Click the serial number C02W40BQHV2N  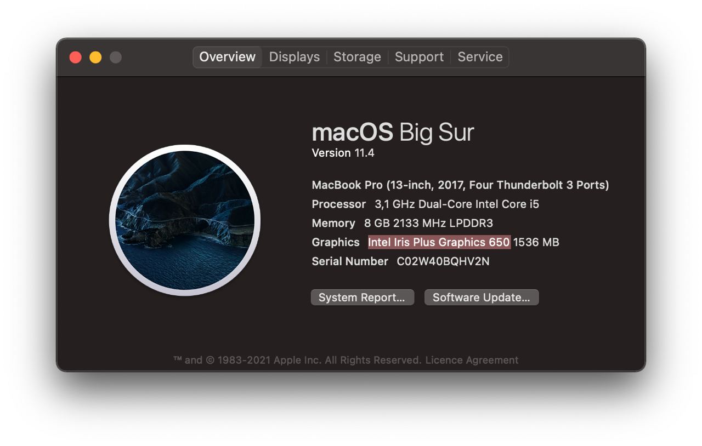[x=443, y=261]
